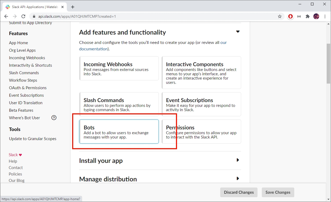This screenshot has height=202, width=331.
Task: Open OAuth & Permissions in sidebar
Action: click(28, 88)
